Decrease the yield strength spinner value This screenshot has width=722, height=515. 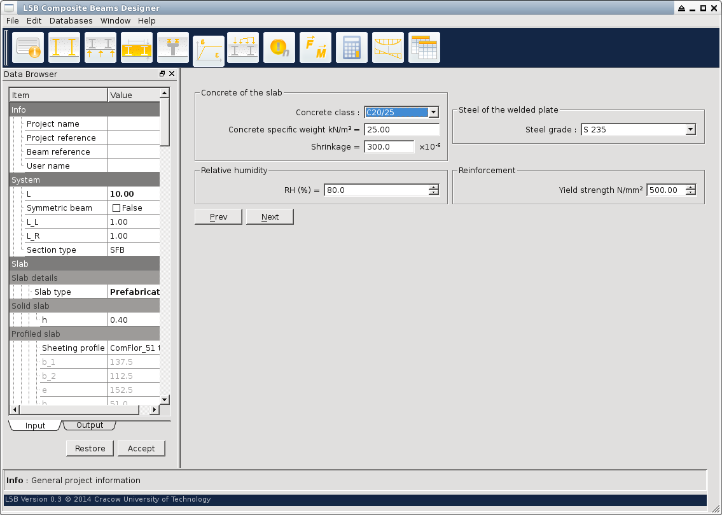690,193
